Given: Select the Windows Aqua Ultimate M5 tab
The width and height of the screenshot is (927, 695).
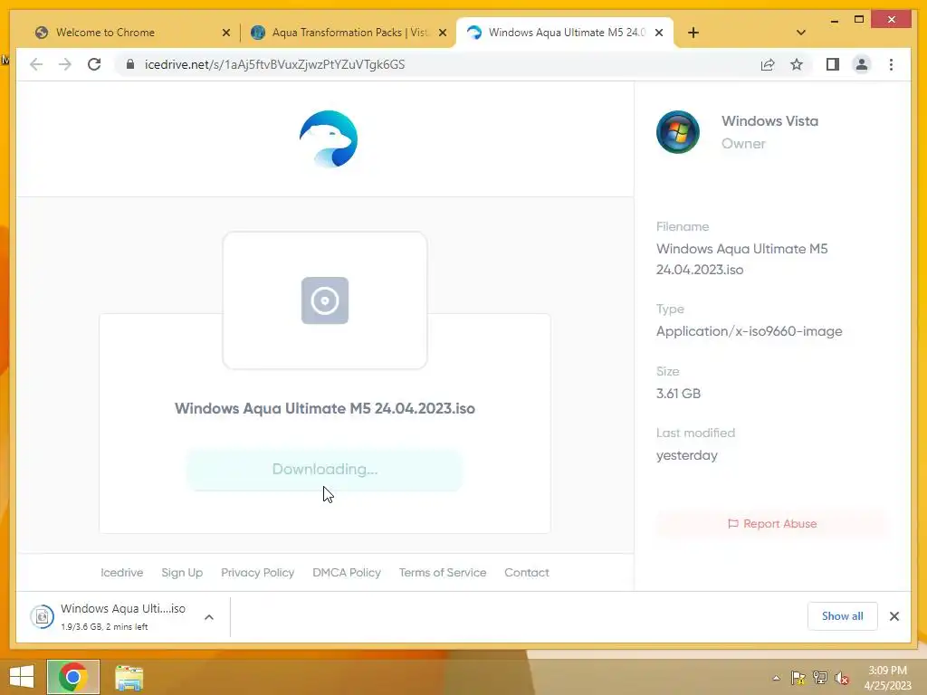Looking at the screenshot, I should pos(566,33).
